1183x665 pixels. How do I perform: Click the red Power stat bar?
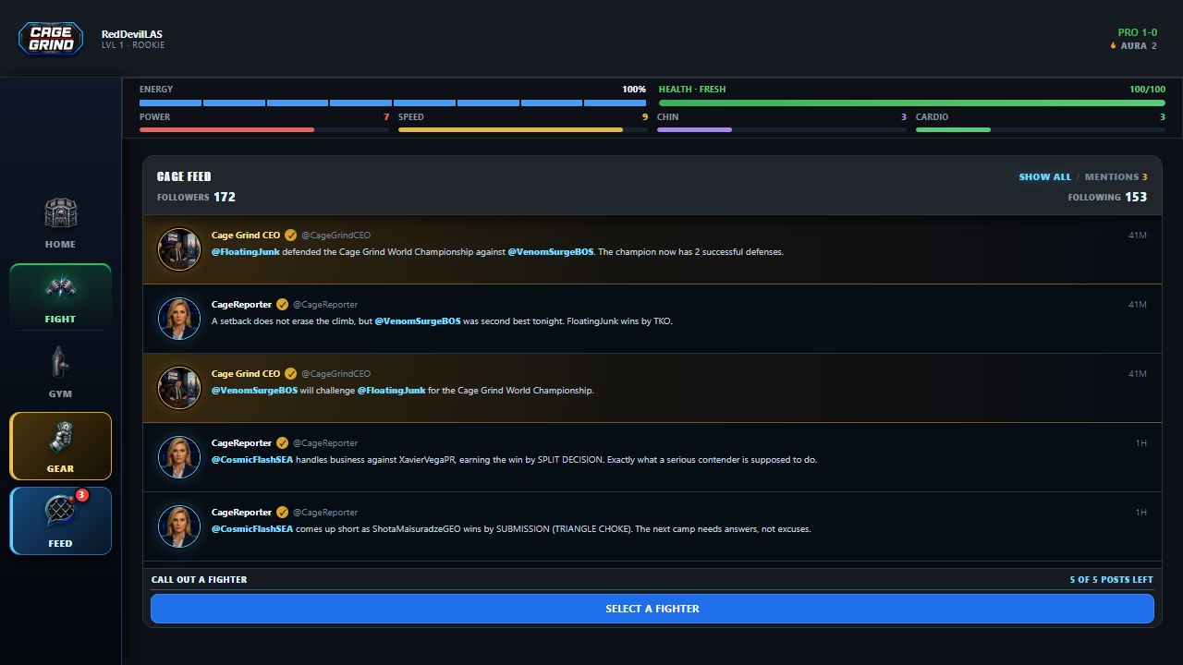coord(264,129)
